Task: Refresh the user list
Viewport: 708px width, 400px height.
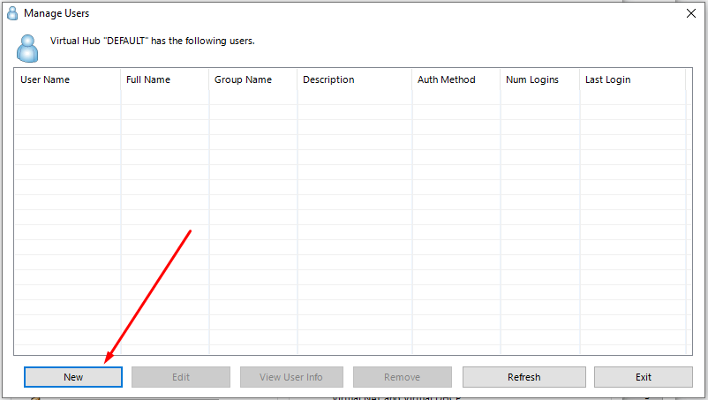Action: coord(523,377)
